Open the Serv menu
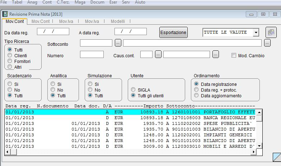The image size is (281, 166). pyautogui.click(x=126, y=2)
